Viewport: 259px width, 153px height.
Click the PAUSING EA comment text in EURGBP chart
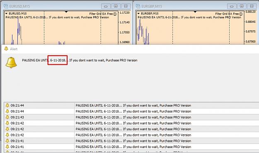tap(189, 17)
